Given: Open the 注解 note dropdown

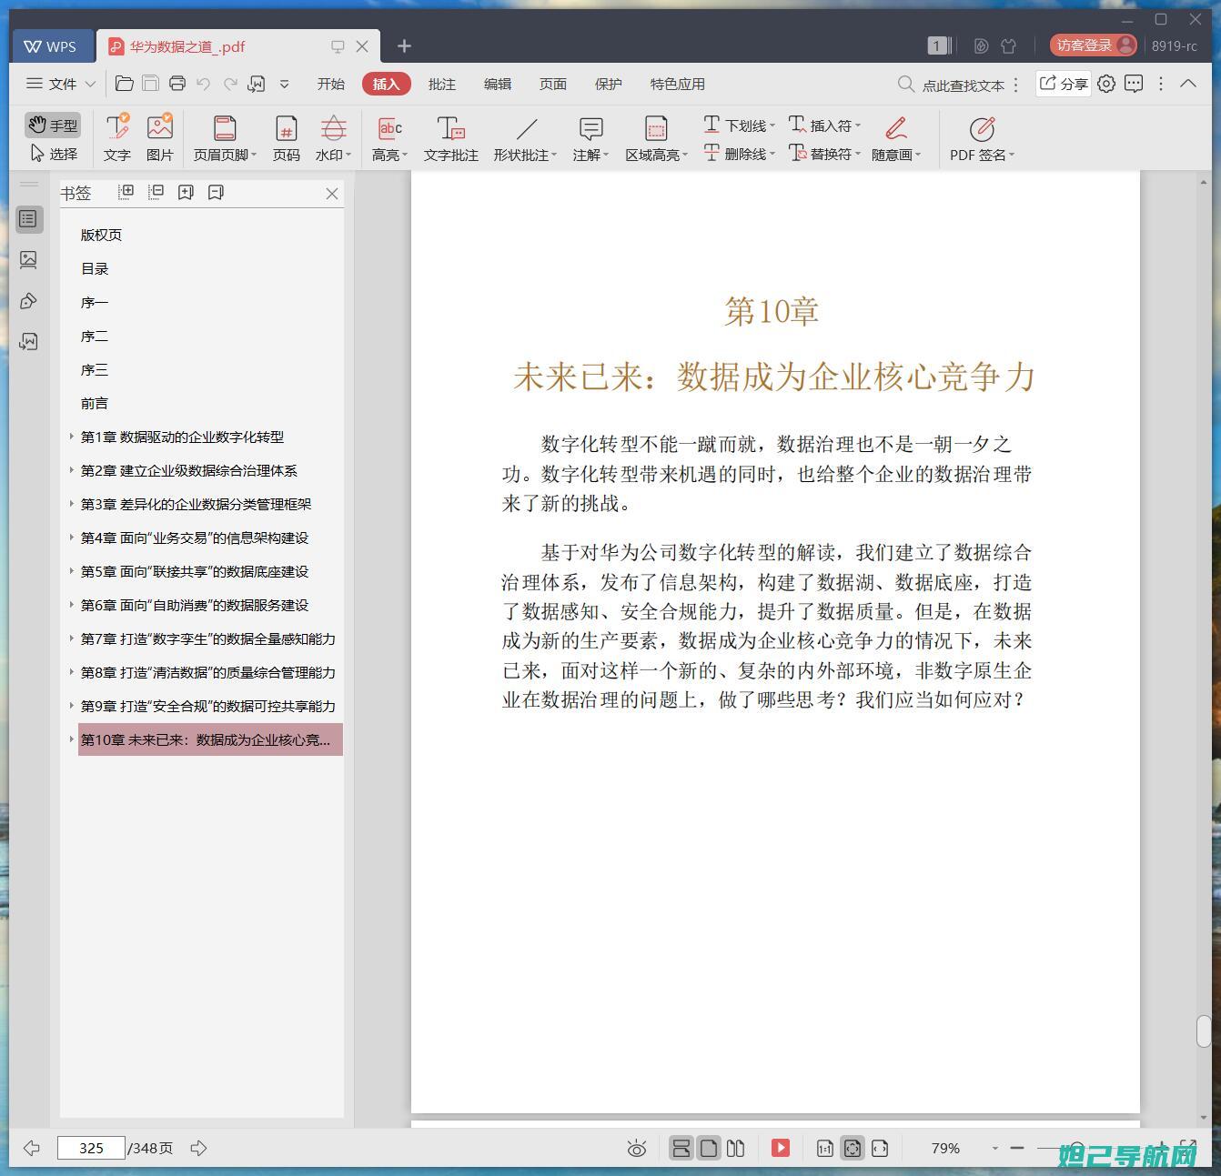Looking at the screenshot, I should [x=590, y=138].
